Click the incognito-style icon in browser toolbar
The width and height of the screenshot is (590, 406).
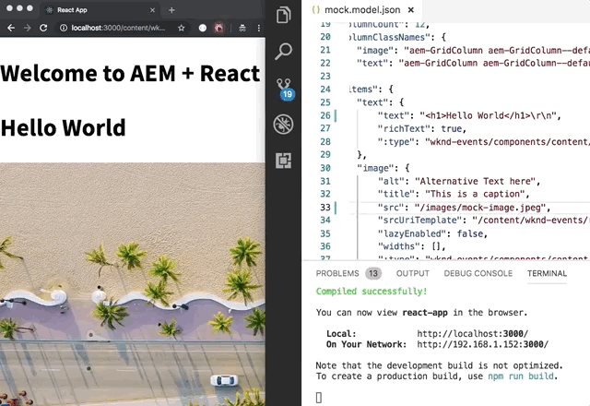pyautogui.click(x=242, y=28)
